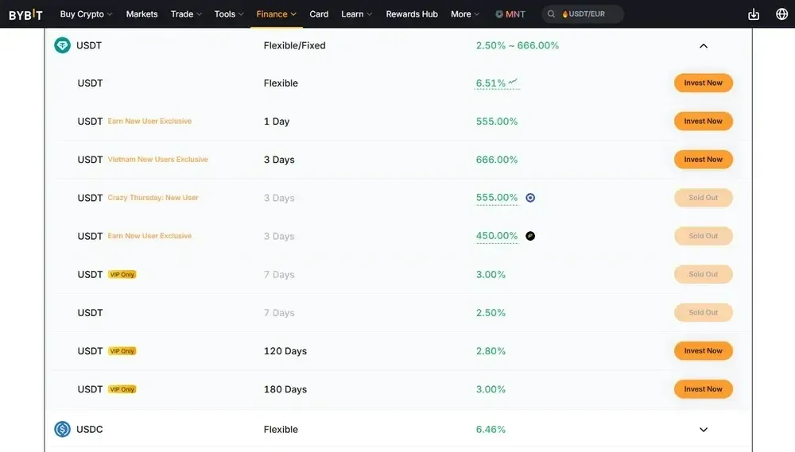Screen dimensions: 795x452
Task: Click the VIP Only badge on the 7 Days row
Action: pos(122,275)
